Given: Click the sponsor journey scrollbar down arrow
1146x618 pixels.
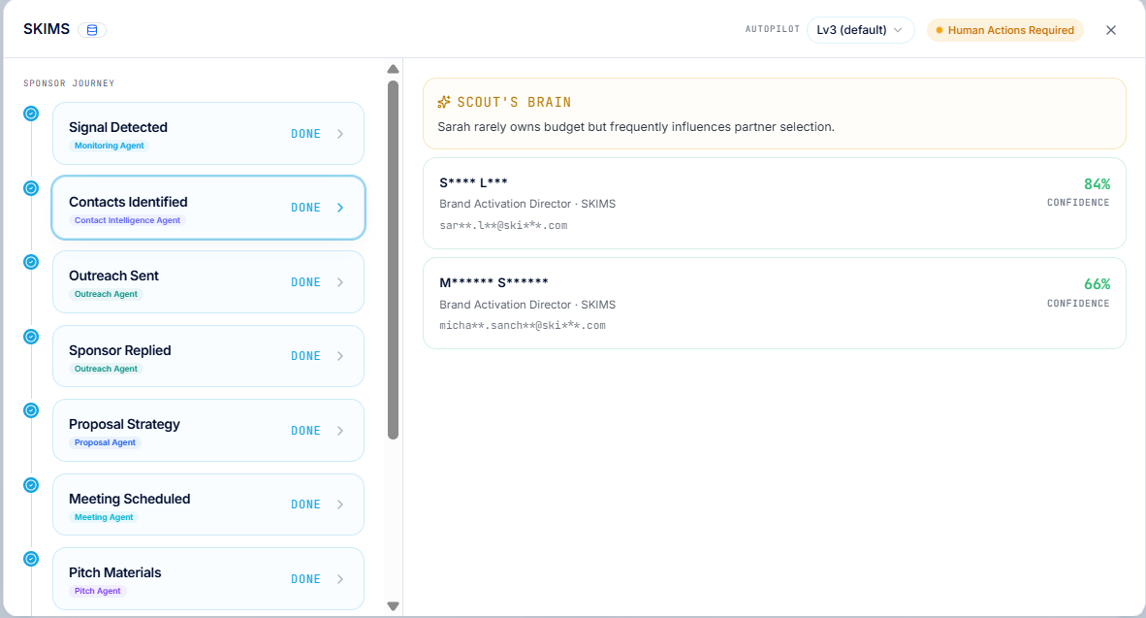Looking at the screenshot, I should [394, 605].
